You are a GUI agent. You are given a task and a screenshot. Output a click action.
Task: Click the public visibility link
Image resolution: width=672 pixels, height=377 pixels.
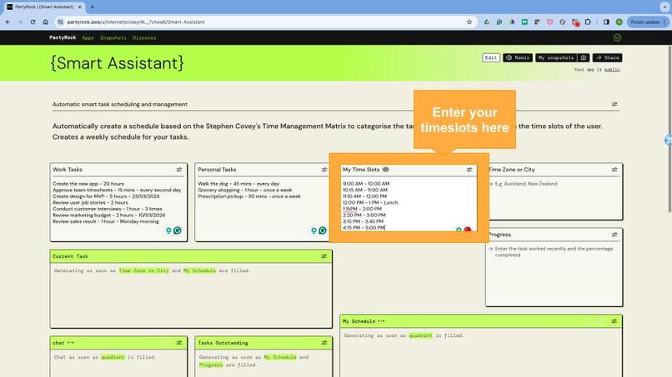[x=612, y=69]
